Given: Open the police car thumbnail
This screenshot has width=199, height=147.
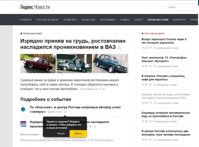Looking at the screenshot, I should pyautogui.click(x=74, y=63).
